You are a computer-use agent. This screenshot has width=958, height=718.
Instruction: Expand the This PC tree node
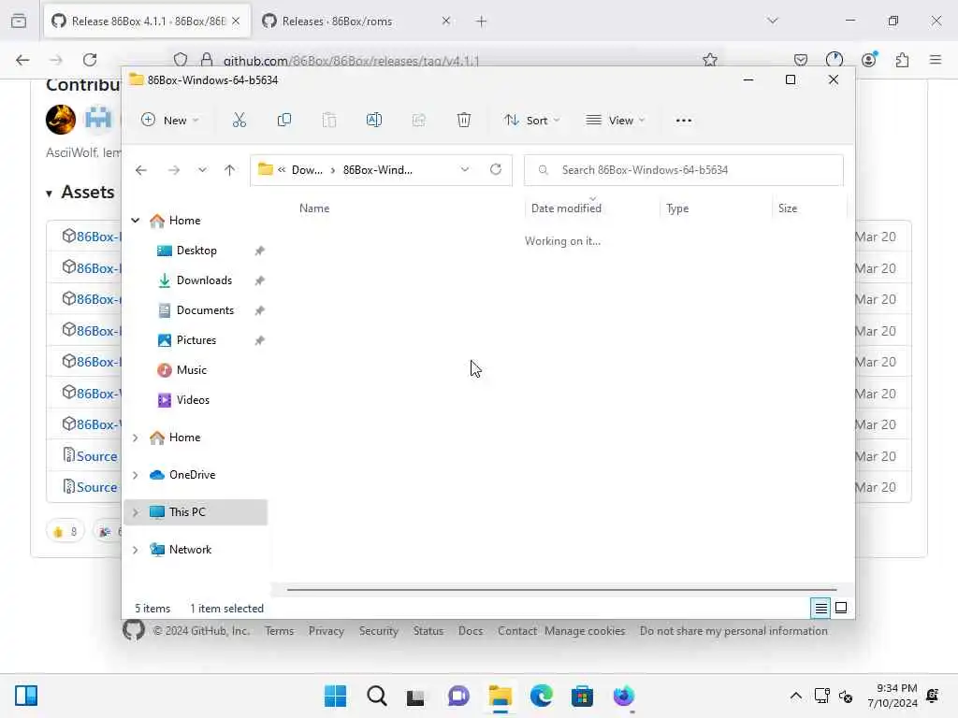[x=136, y=512]
